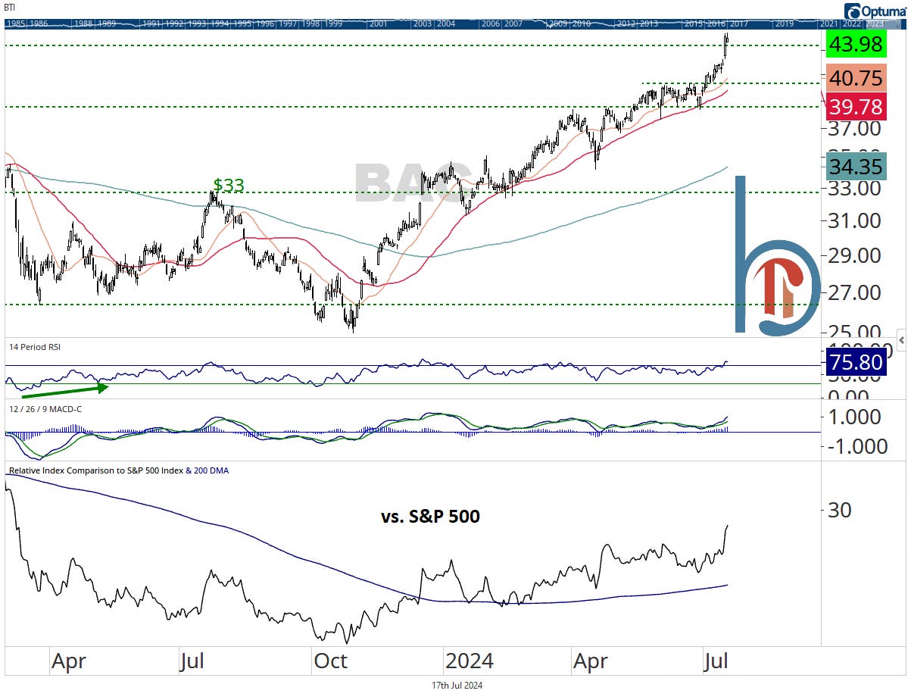The image size is (911, 700).
Task: Click the green 43.98 last price tag
Action: (855, 45)
